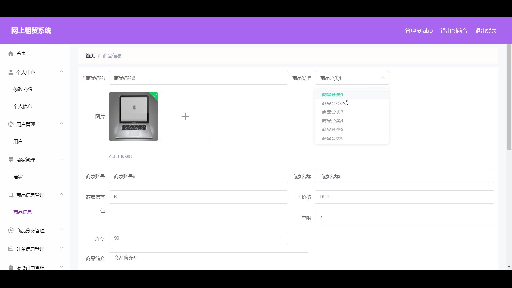Click the person icon beside 个人中心
The image size is (512, 288).
(x=11, y=72)
